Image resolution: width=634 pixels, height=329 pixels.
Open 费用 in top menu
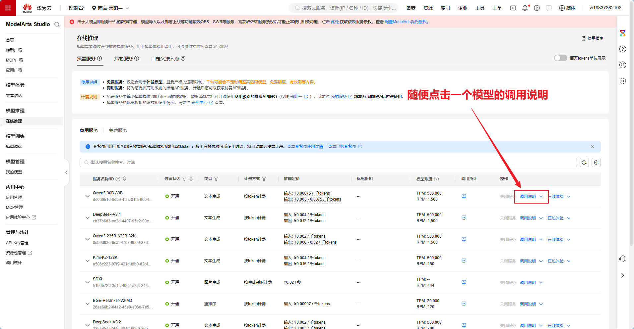(x=445, y=8)
